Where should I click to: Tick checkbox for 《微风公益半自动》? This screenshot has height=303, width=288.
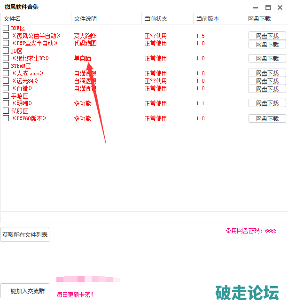pos(6,36)
